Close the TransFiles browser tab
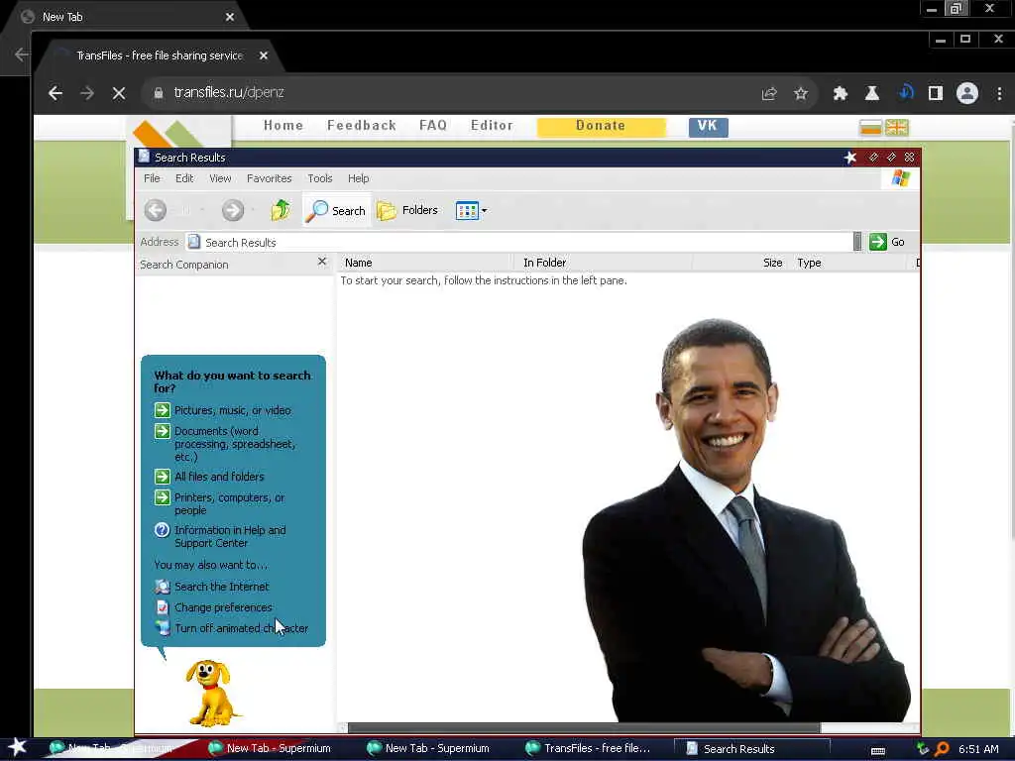The image size is (1015, 761). pyautogui.click(x=264, y=55)
